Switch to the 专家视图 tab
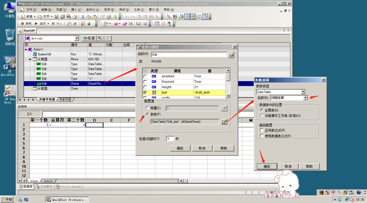367x203 pixels. click(x=65, y=100)
